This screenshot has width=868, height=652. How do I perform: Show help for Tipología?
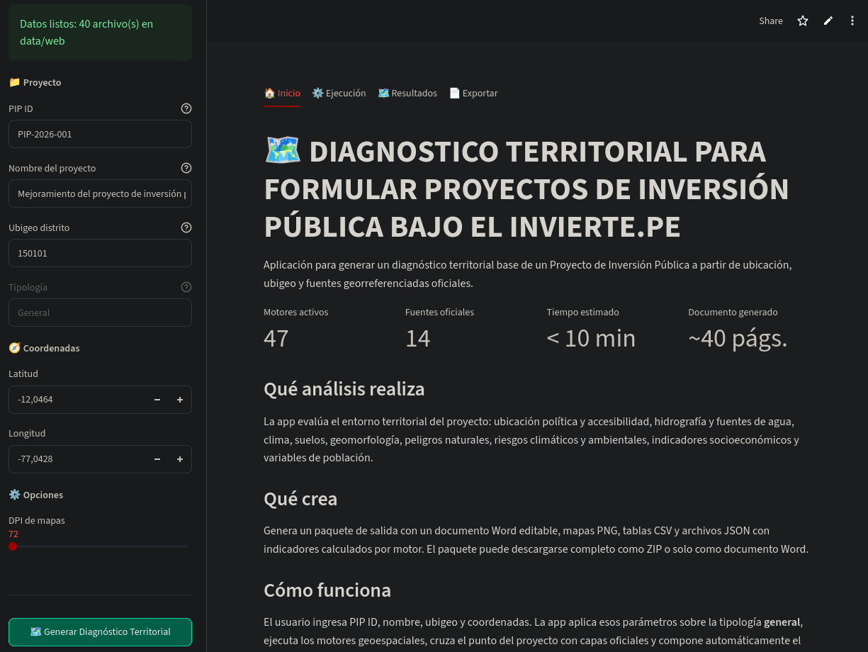click(186, 287)
